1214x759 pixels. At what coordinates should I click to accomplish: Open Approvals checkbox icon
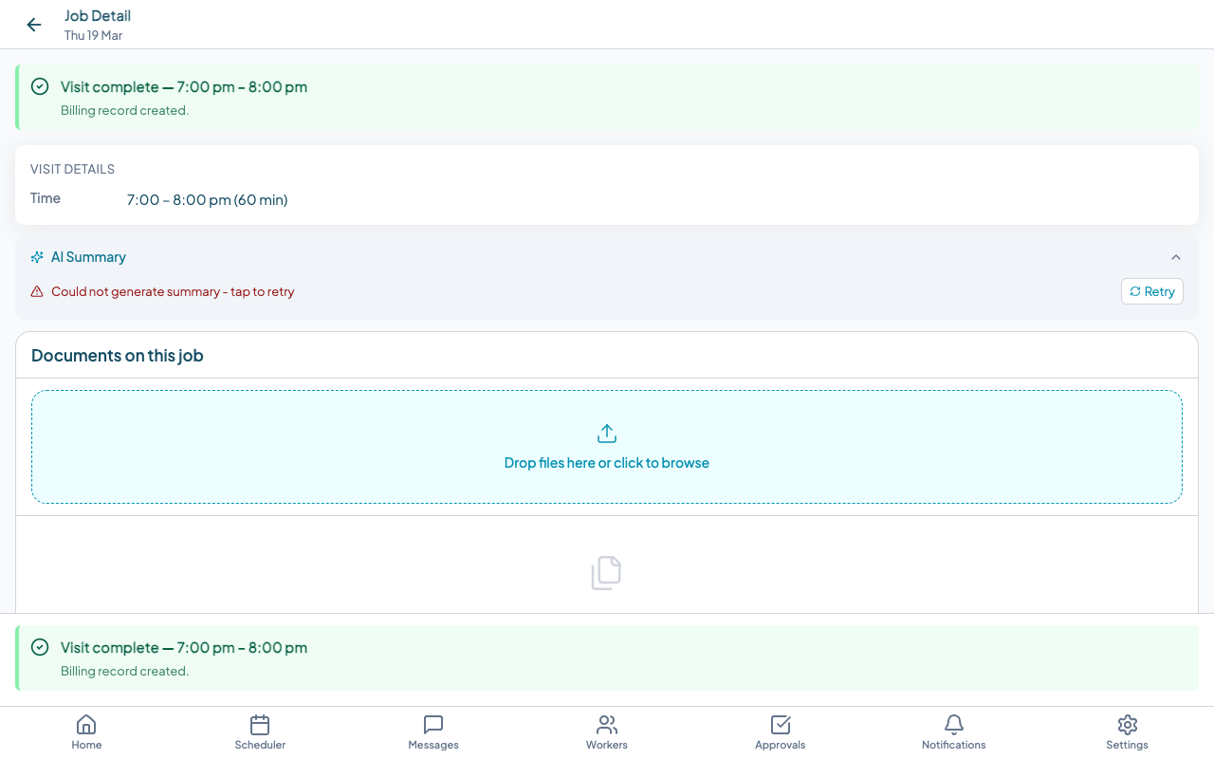pos(781,725)
